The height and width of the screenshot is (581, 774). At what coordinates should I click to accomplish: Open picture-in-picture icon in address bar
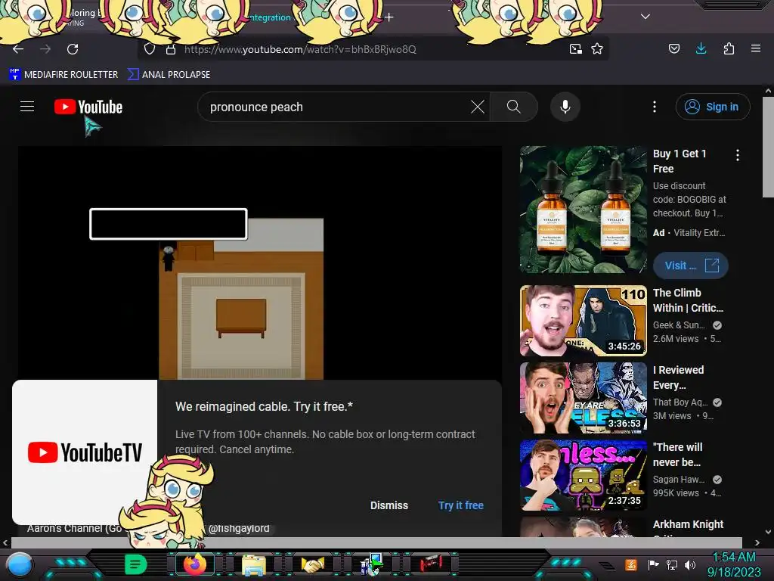(575, 49)
